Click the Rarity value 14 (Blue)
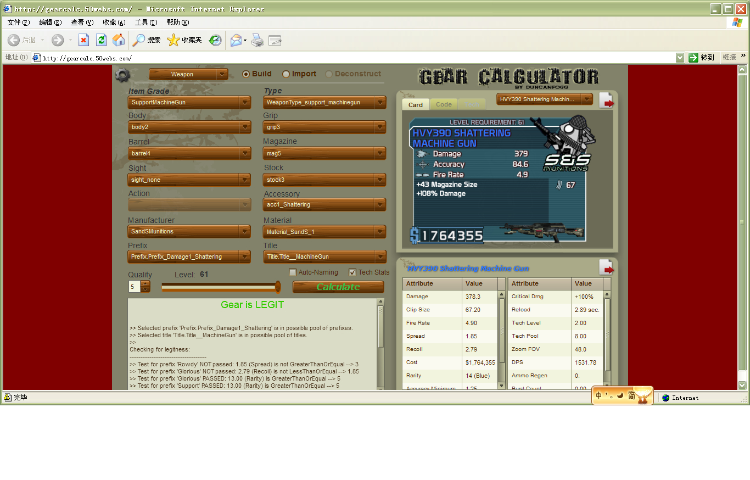The height and width of the screenshot is (480, 750). click(x=479, y=376)
